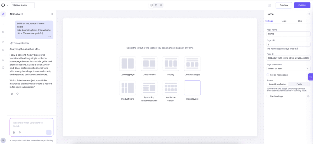Switch to desktop preview mode
The image size is (313, 144).
coord(151,5)
